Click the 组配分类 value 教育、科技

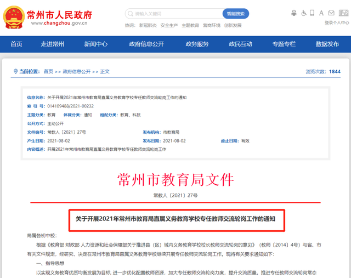(131, 115)
